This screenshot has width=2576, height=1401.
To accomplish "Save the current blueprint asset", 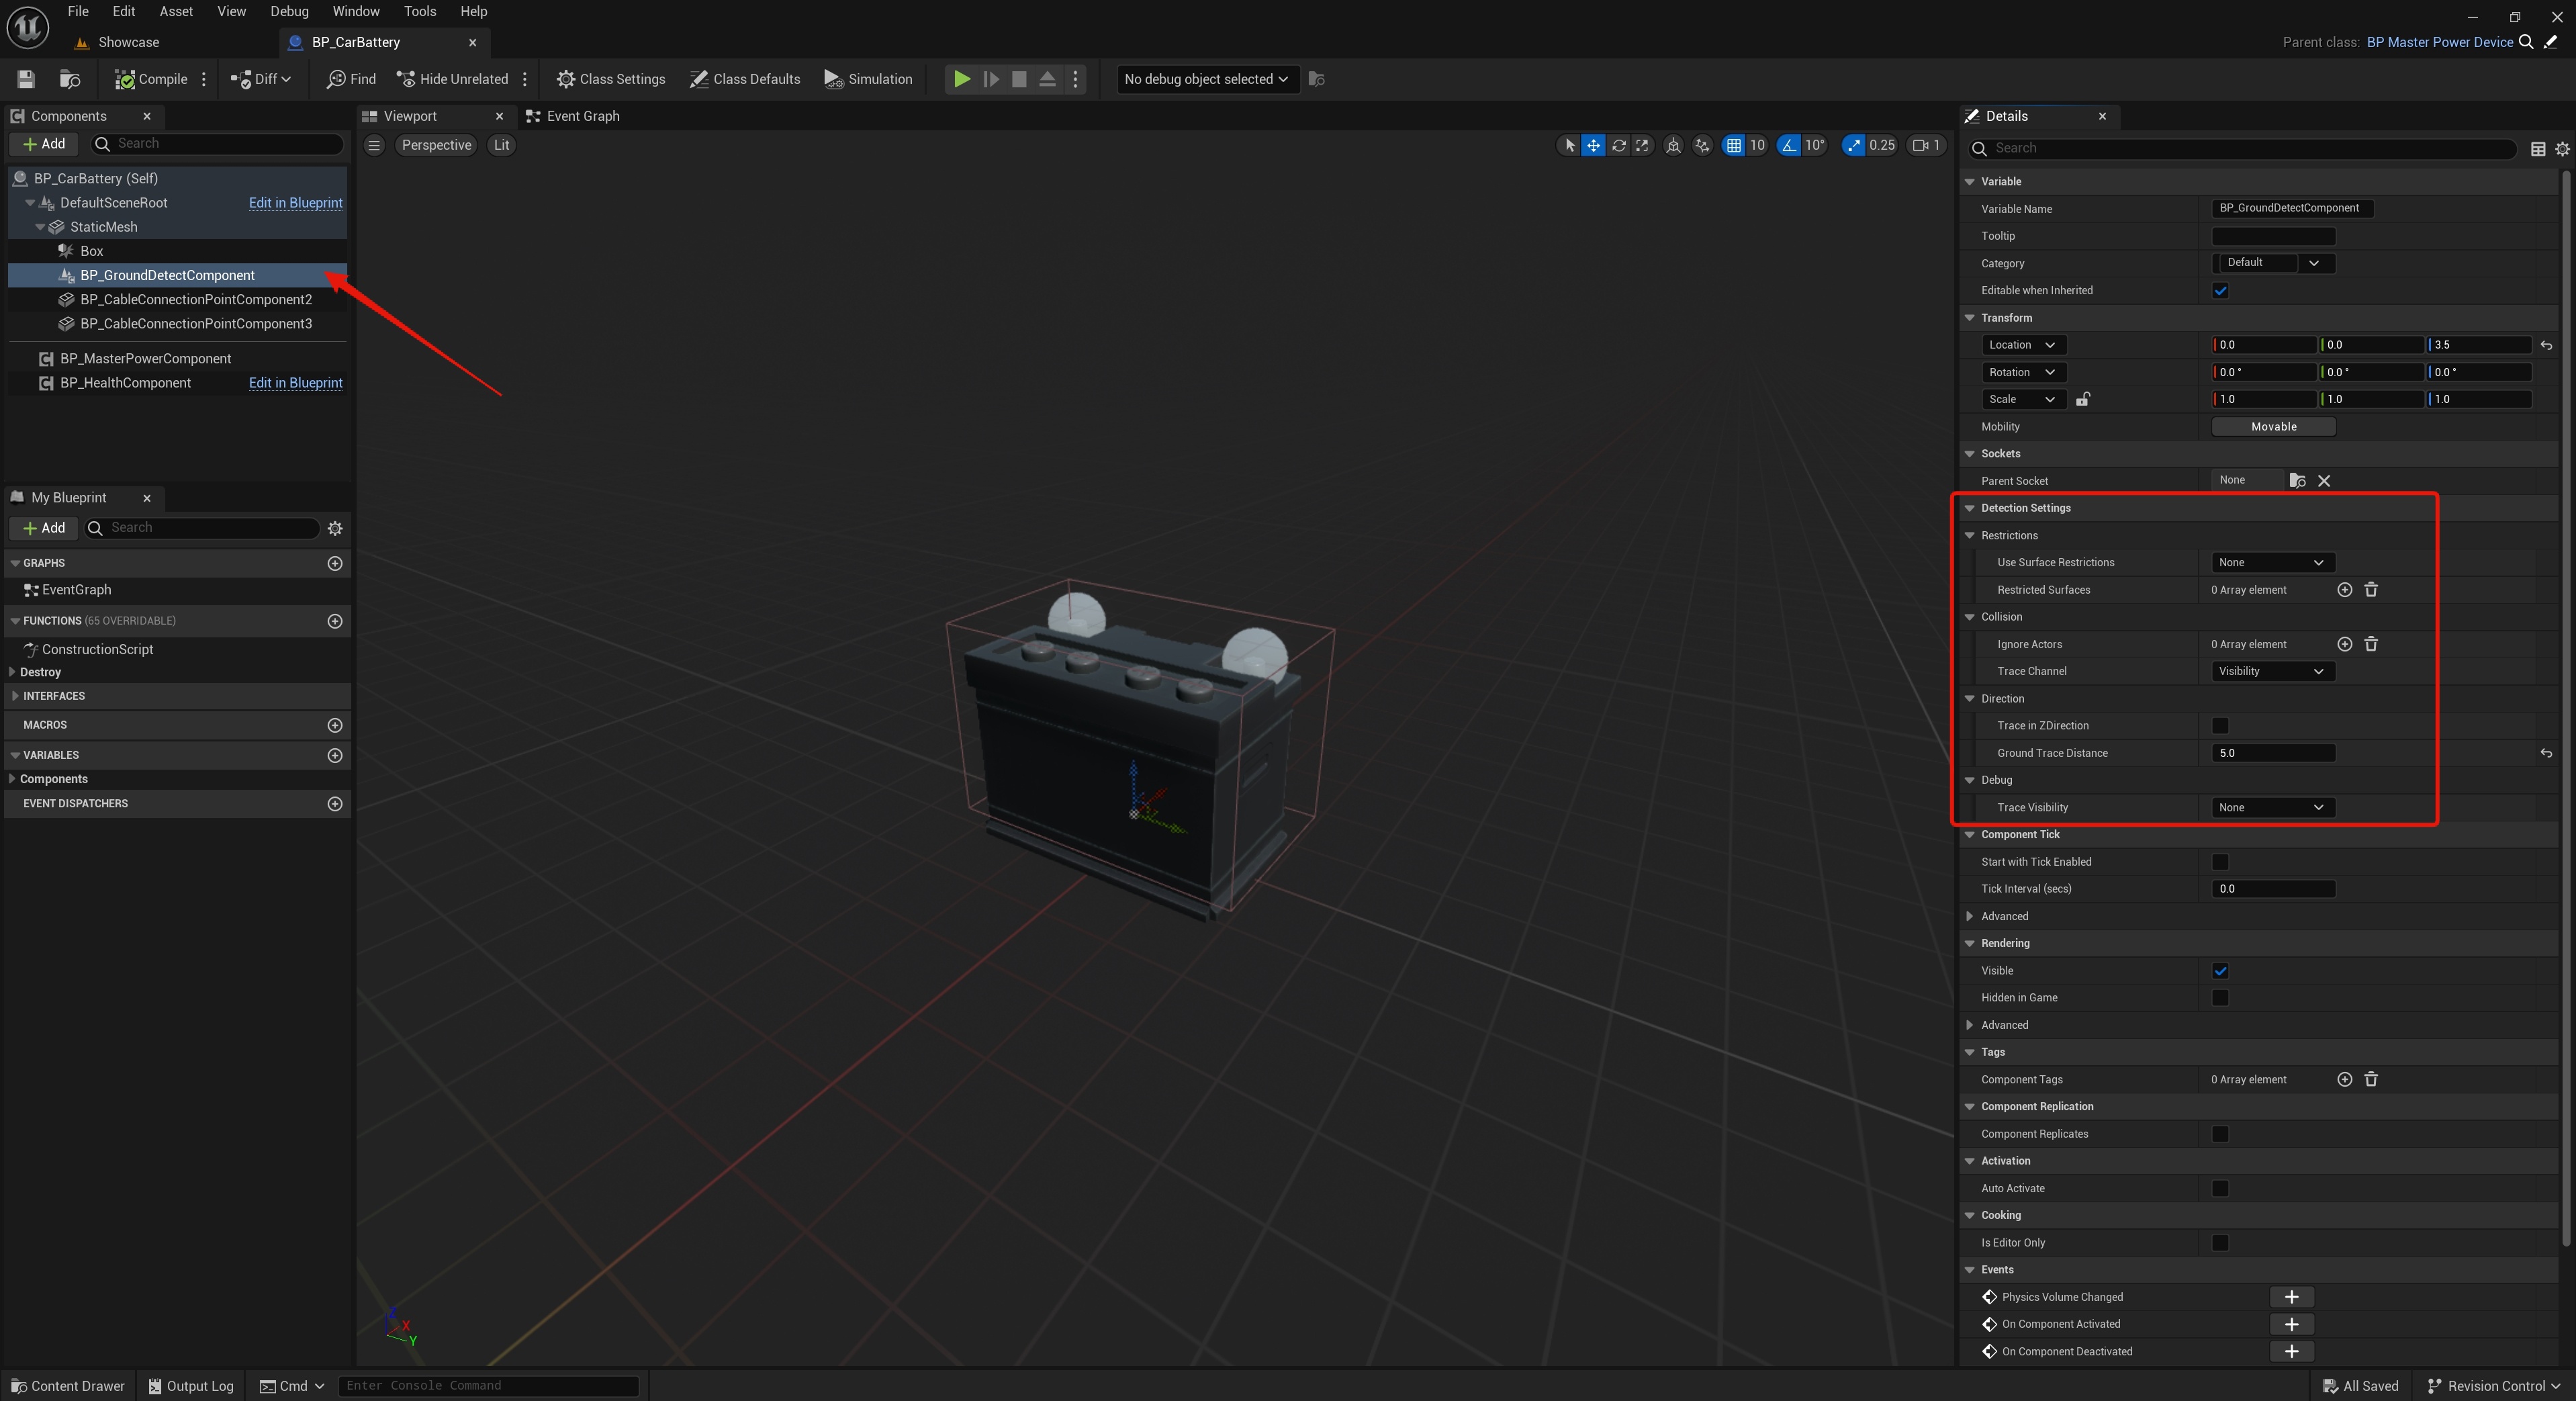I will 25,79.
